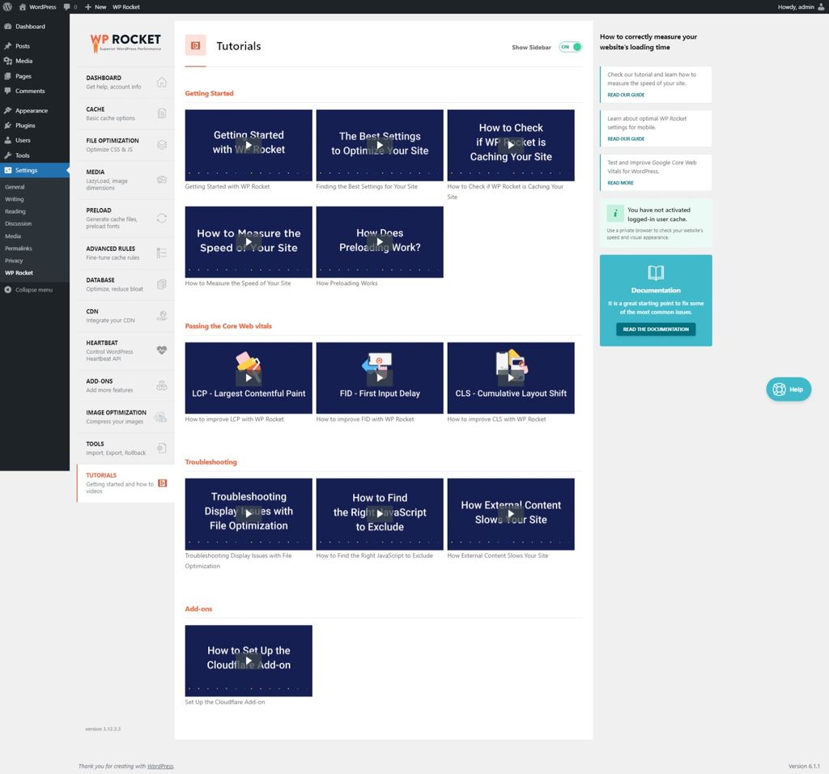Screen dimensions: 829x774
Task: Click WP Rocket in the top admin bar
Action: (x=125, y=6)
